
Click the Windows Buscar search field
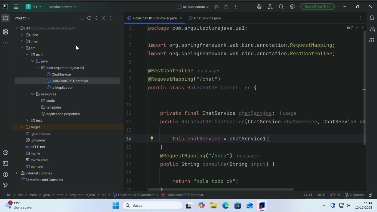[153, 206]
